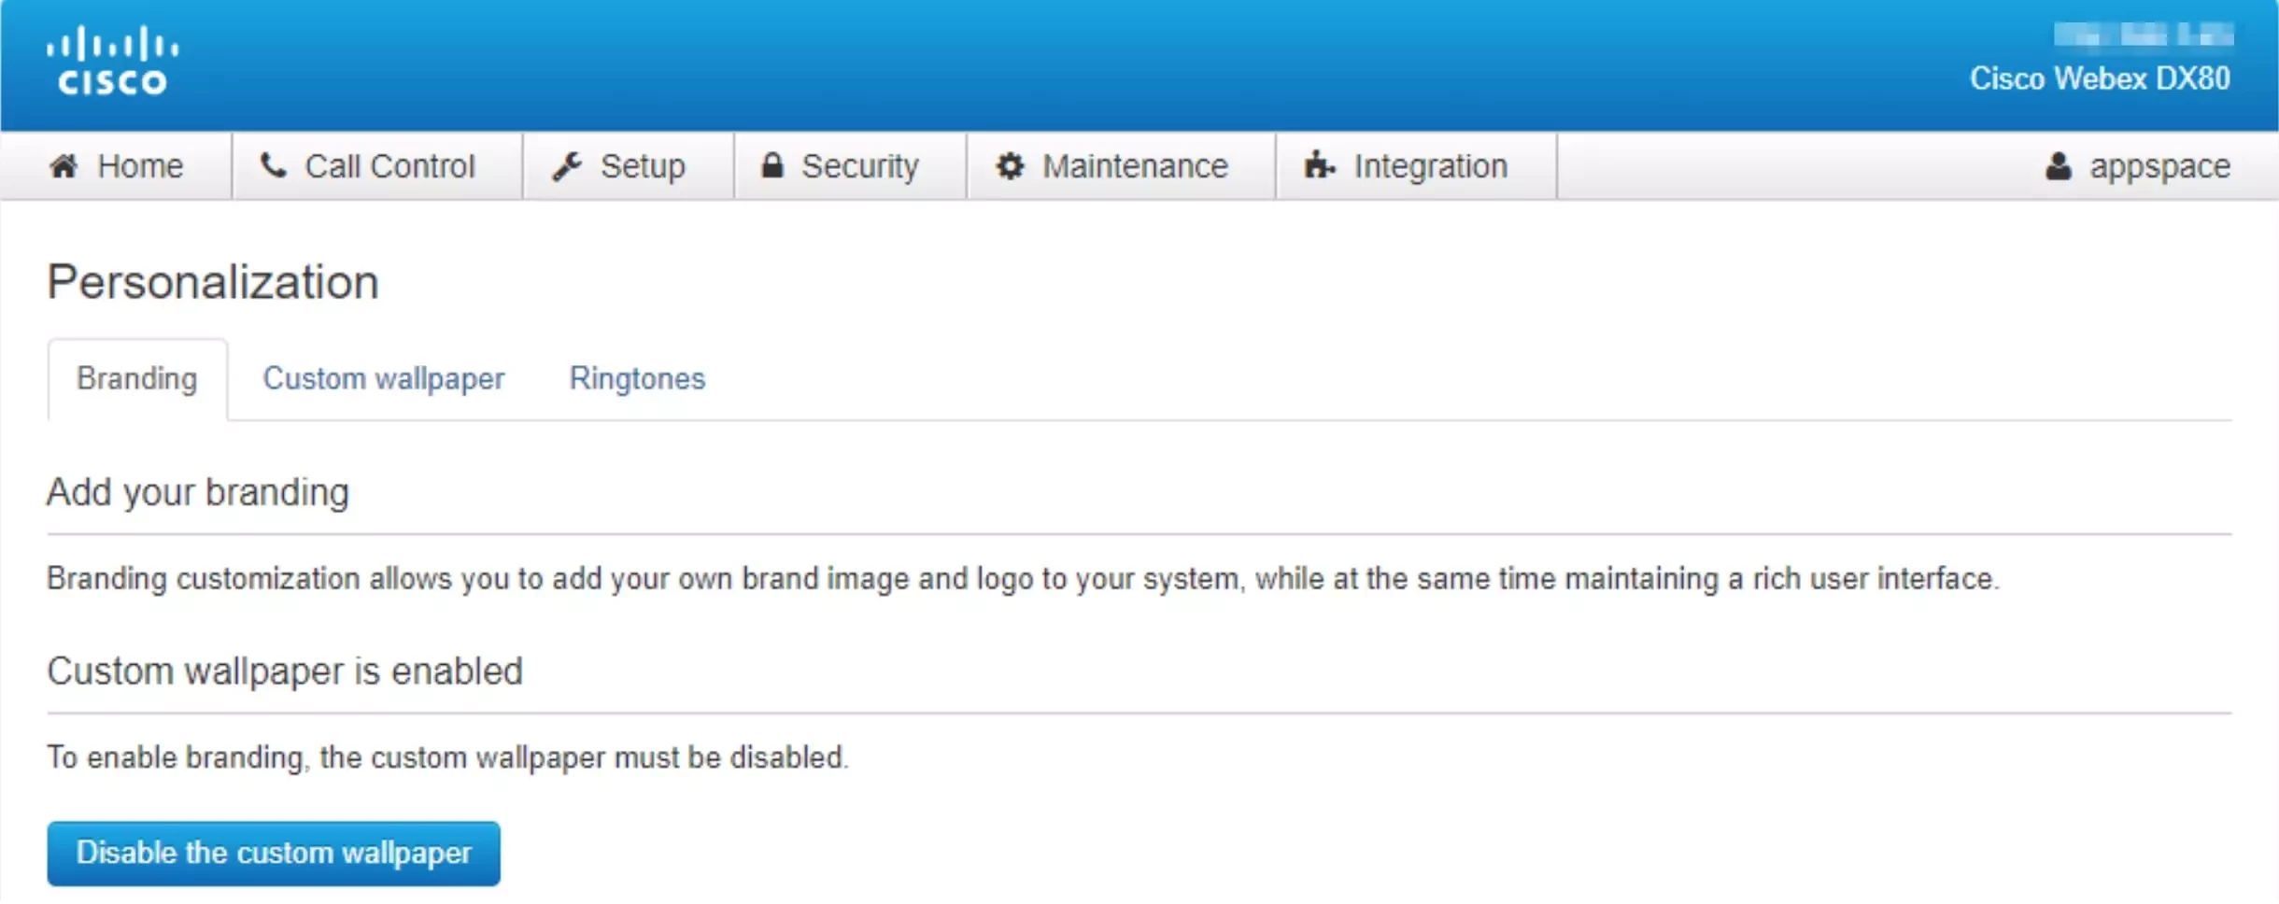Click the Custom wallpaper is enabled heading
The width and height of the screenshot is (2279, 904).
click(x=285, y=671)
